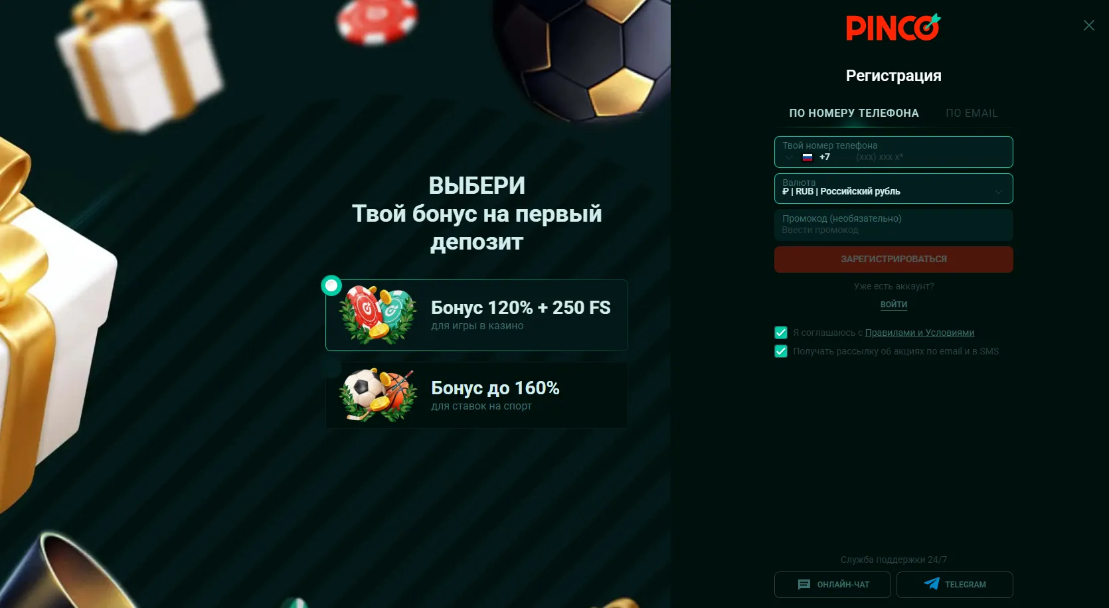Expand the phone country code chevron
The image size is (1109, 608).
[789, 158]
